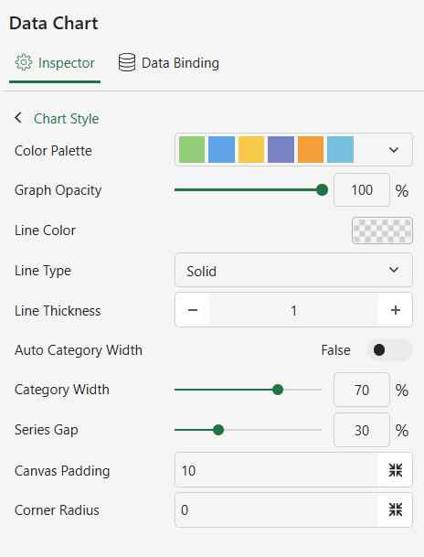The width and height of the screenshot is (424, 557).
Task: Select the Inspector tab
Action: pyautogui.click(x=55, y=63)
